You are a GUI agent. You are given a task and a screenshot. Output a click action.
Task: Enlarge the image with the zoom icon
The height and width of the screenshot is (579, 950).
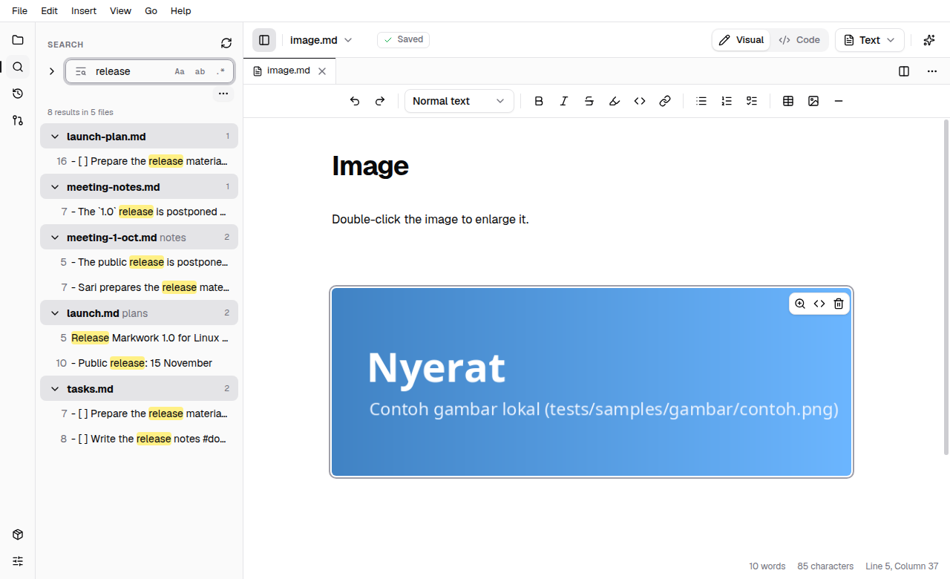[x=800, y=304]
